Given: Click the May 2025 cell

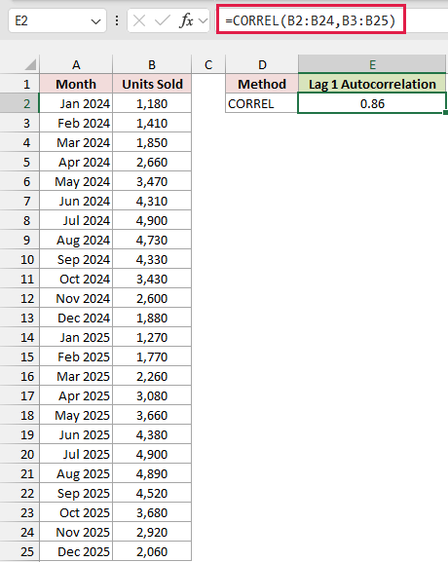Looking at the screenshot, I should (76, 415).
